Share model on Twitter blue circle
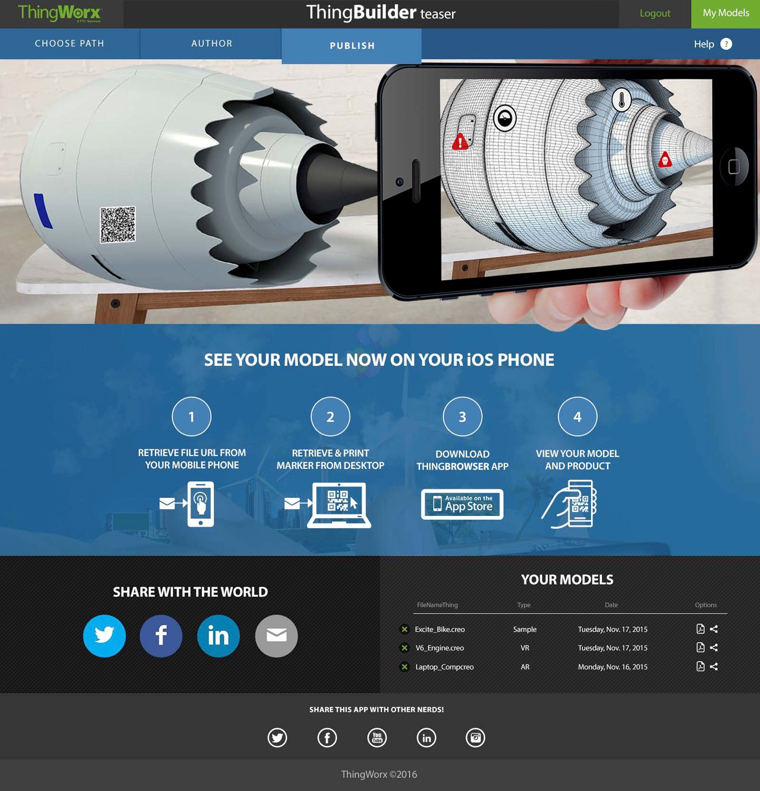This screenshot has height=791, width=760. coord(104,636)
